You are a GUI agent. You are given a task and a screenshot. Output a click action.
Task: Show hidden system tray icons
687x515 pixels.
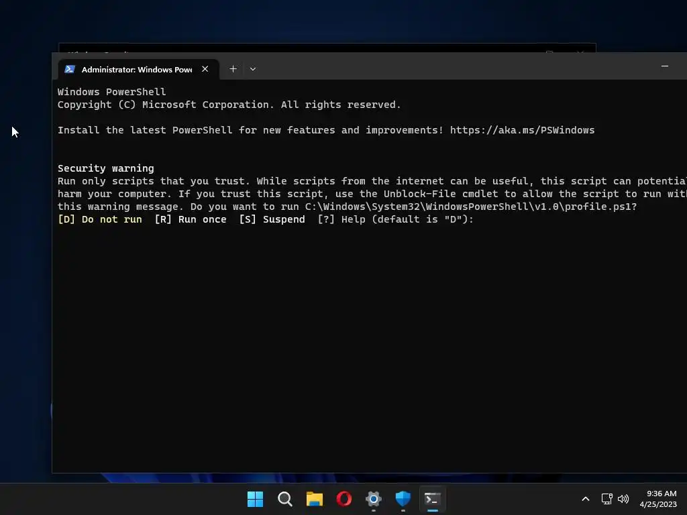585,499
